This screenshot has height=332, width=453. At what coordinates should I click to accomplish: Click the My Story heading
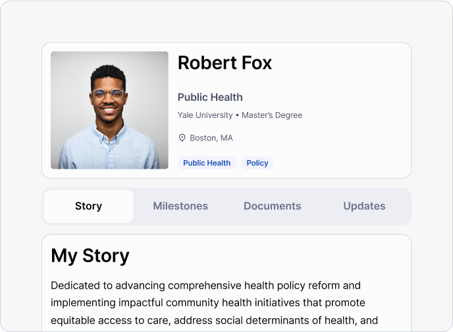click(x=90, y=256)
